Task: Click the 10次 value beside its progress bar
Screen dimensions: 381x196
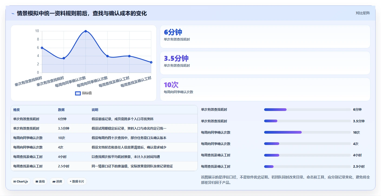Action: [x=356, y=132]
